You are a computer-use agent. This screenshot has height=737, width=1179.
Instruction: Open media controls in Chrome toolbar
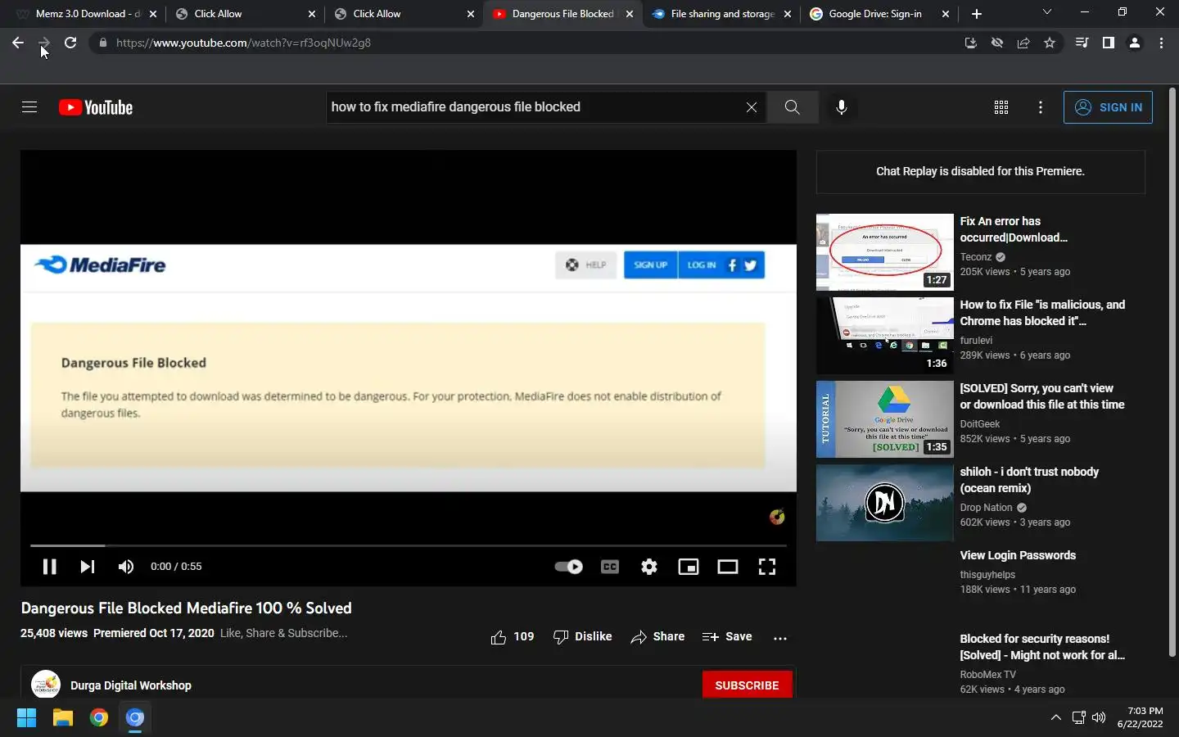click(1082, 43)
